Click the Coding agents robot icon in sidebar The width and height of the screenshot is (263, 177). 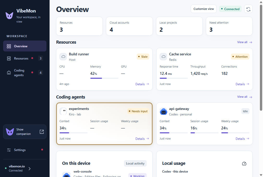(9, 73)
